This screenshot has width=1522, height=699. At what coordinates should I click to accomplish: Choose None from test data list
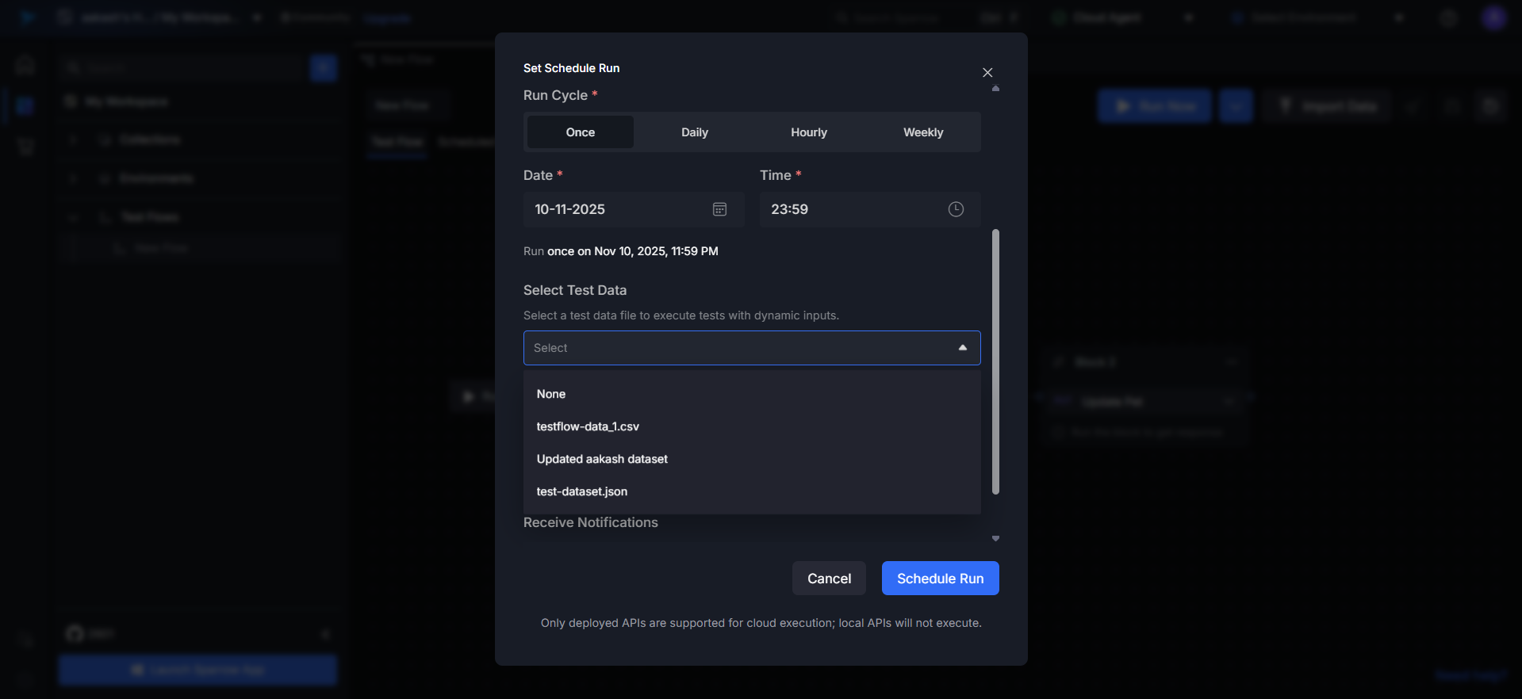coord(551,394)
